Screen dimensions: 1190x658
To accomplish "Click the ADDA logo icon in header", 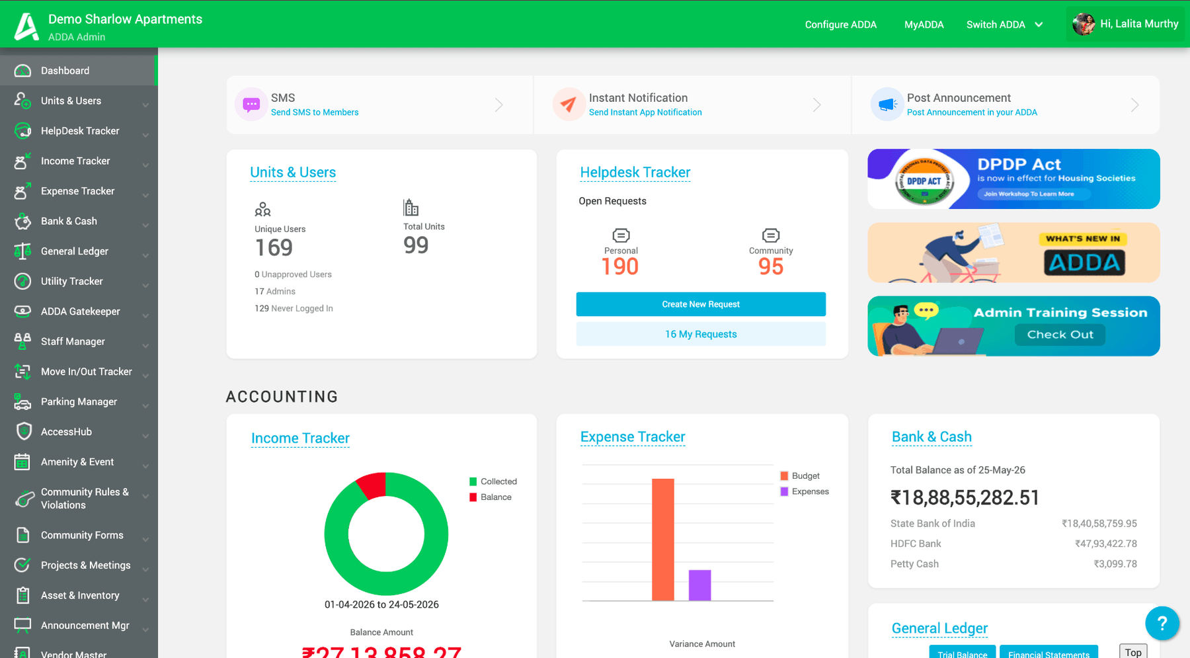I will click(x=26, y=26).
